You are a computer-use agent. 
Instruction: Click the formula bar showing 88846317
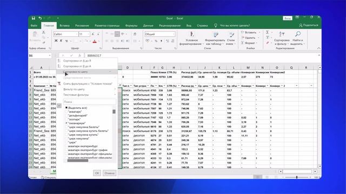[201, 56]
